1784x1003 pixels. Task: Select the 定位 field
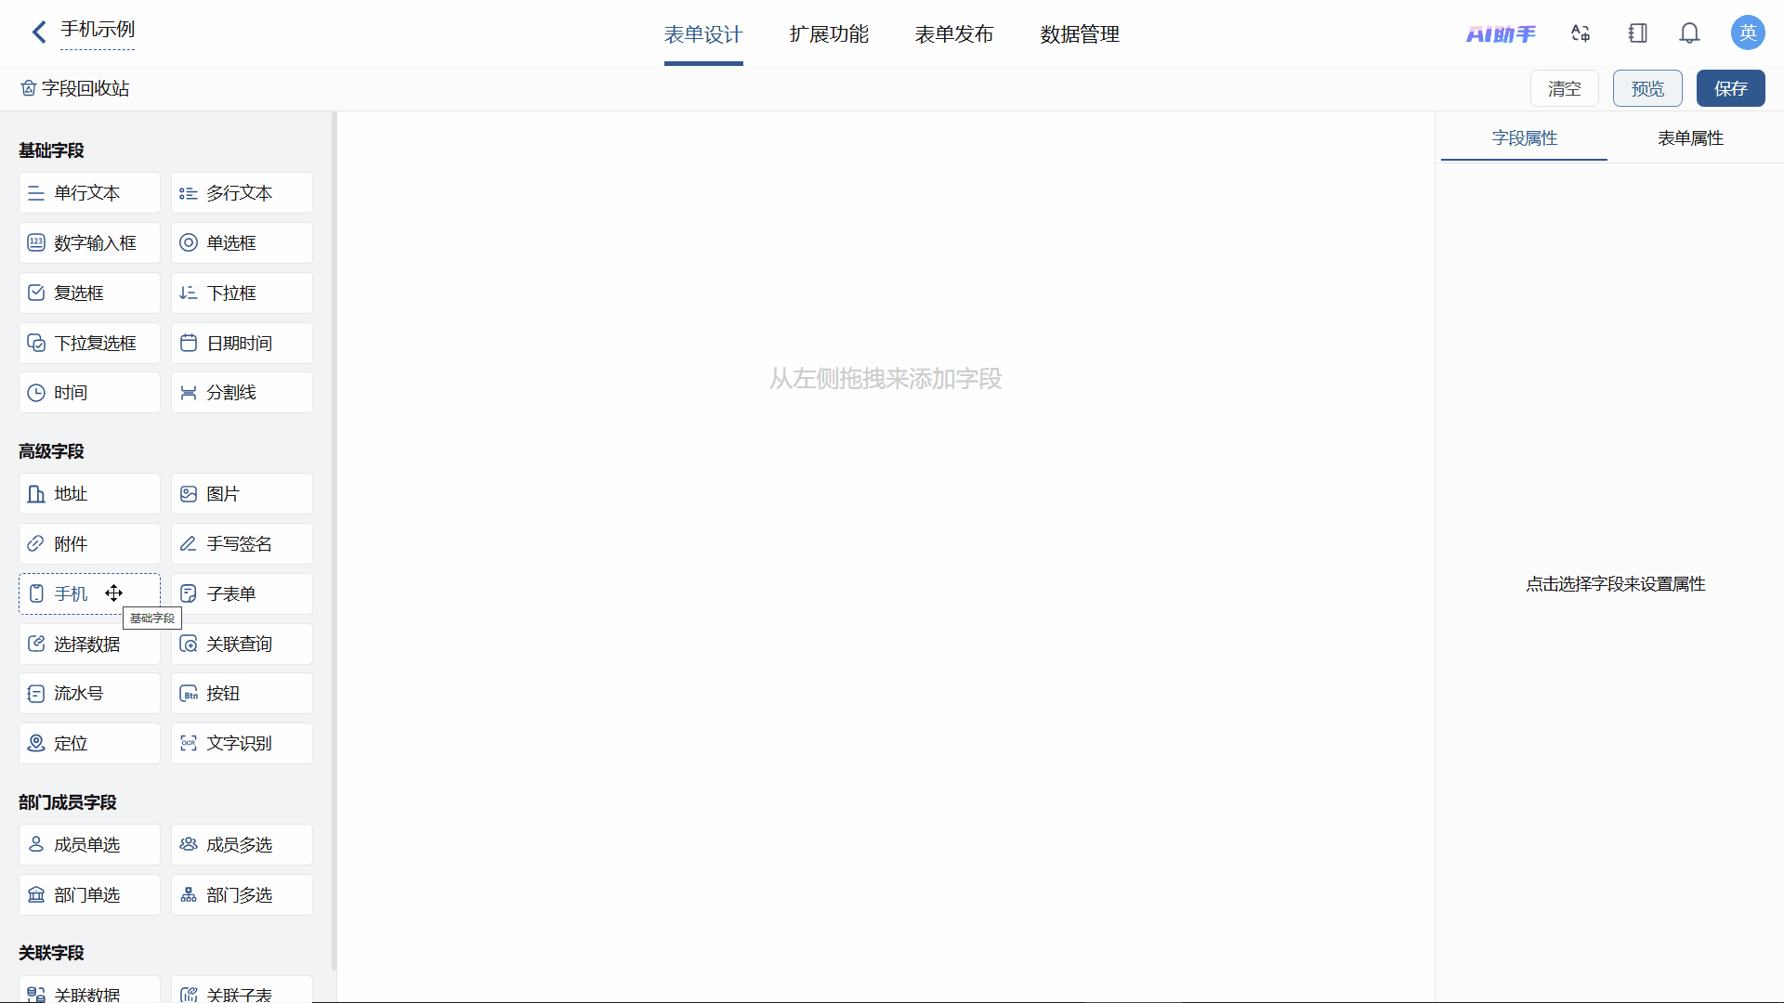point(89,744)
